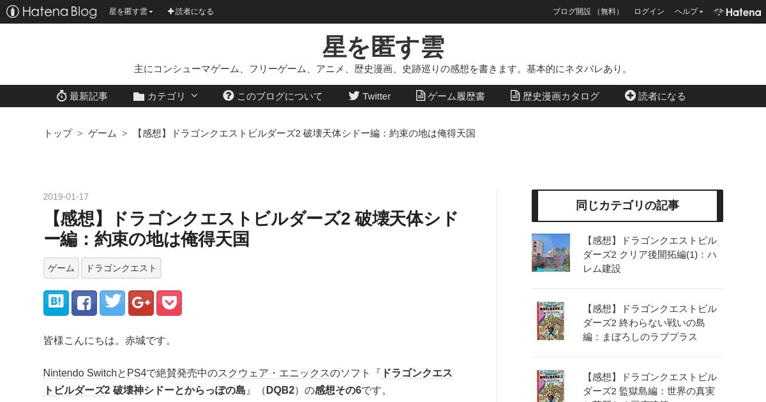Open the blog title 星を匿す雲
This screenshot has width=766, height=402.
[x=383, y=47]
